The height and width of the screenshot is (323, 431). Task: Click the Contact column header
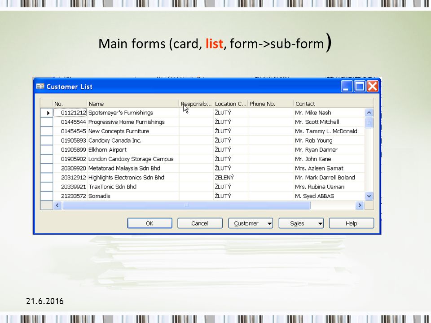click(334, 104)
